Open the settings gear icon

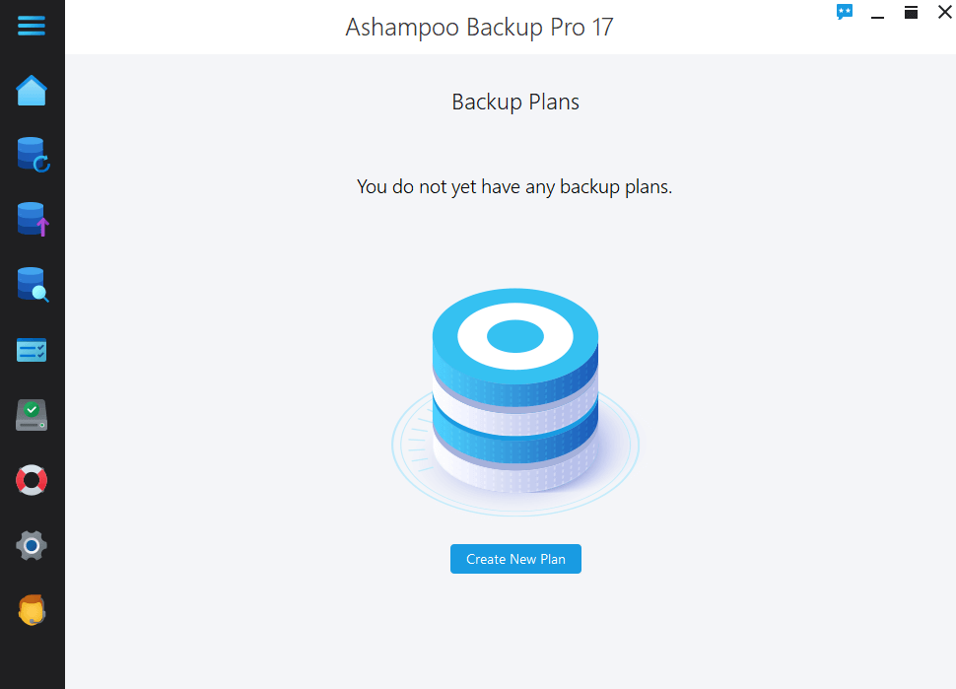pyautogui.click(x=32, y=545)
